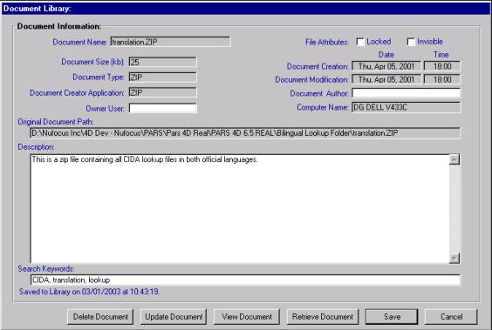This screenshot has width=492, height=330.
Task: Click the description scrollbar up arrow
Action: (454, 159)
